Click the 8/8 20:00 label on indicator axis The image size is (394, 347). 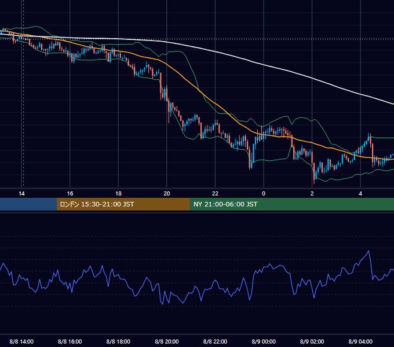167,341
